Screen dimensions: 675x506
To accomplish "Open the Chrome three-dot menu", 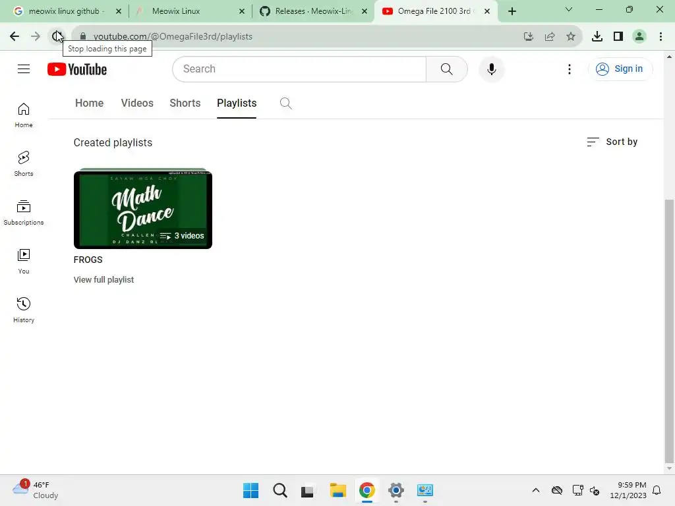I will (660, 37).
